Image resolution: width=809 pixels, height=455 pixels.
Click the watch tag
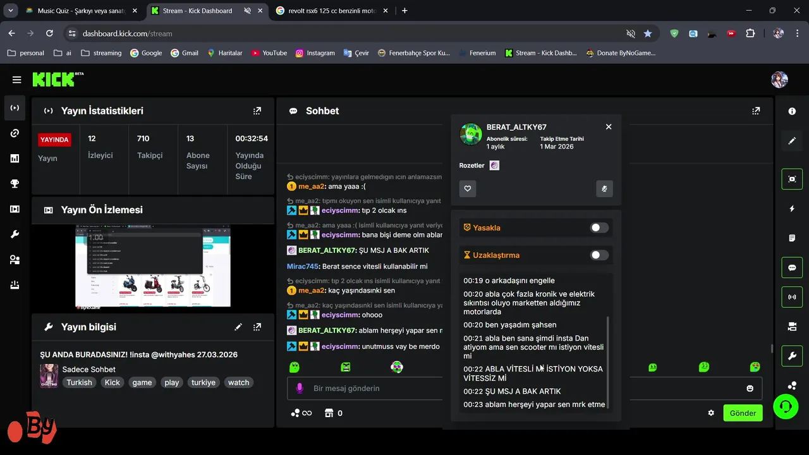coord(238,382)
